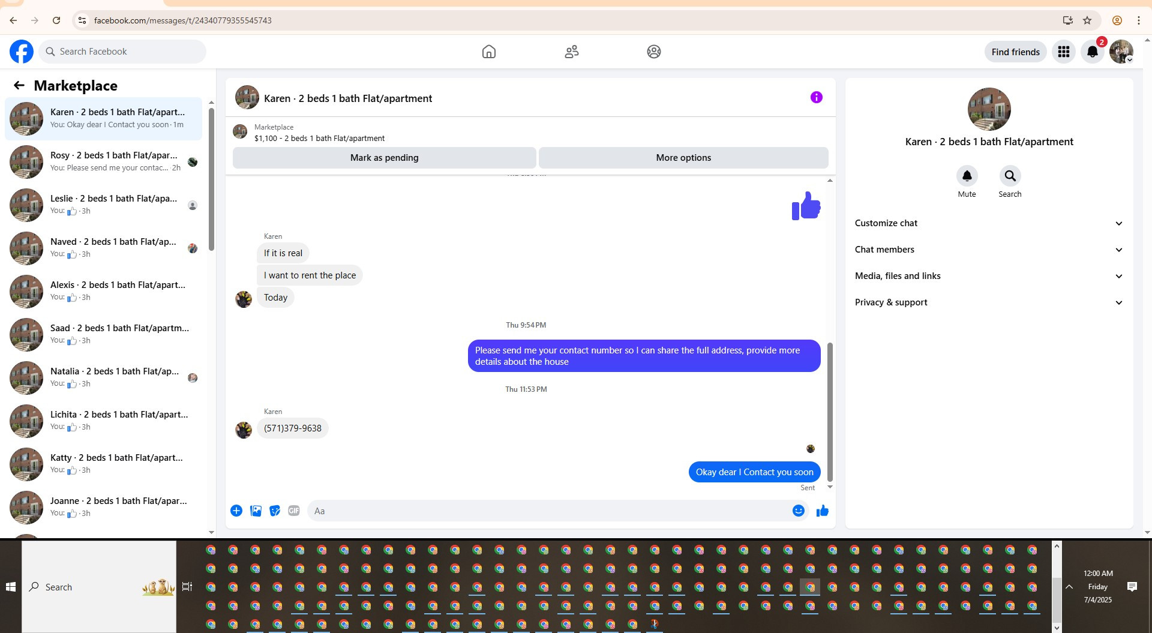Open the $1,100 Marketplace listing link

pos(319,138)
